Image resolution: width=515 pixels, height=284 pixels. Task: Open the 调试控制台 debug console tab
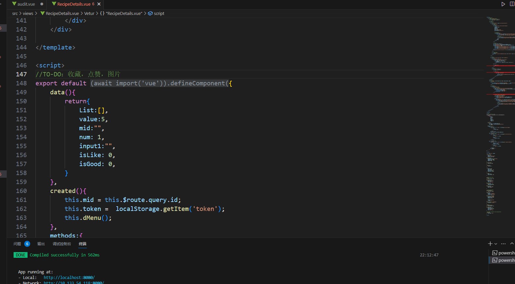[x=62, y=244]
